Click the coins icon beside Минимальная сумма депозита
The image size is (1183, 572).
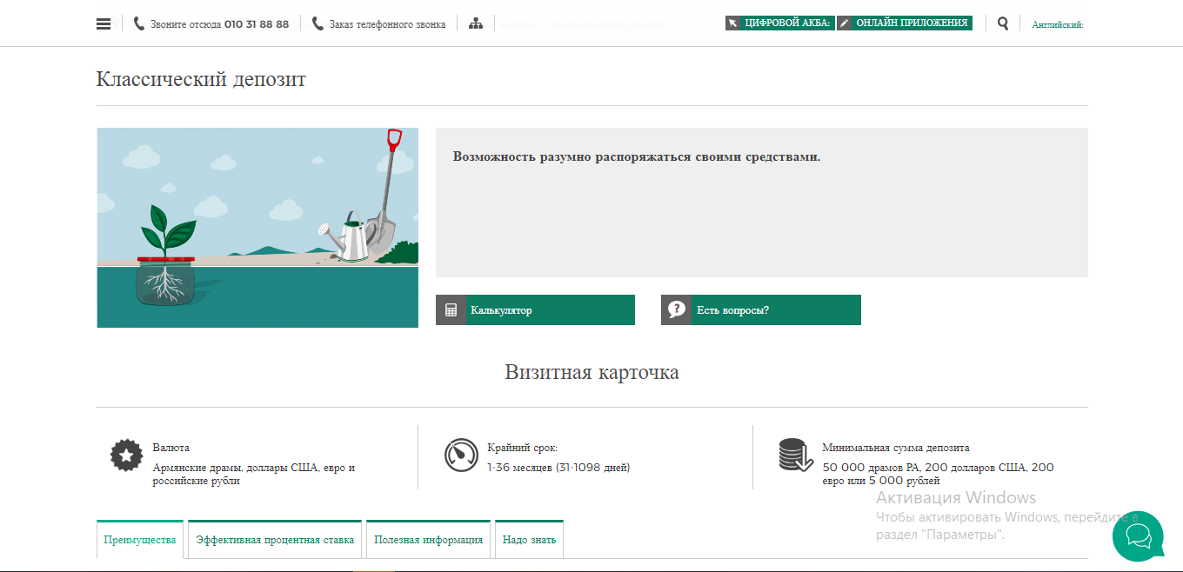793,454
